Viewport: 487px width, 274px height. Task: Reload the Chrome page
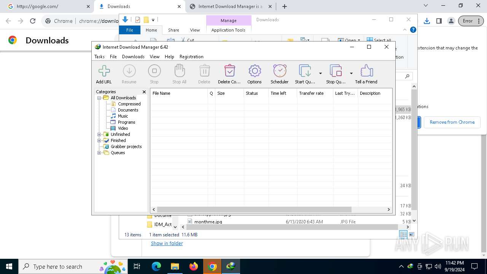tap(33, 21)
